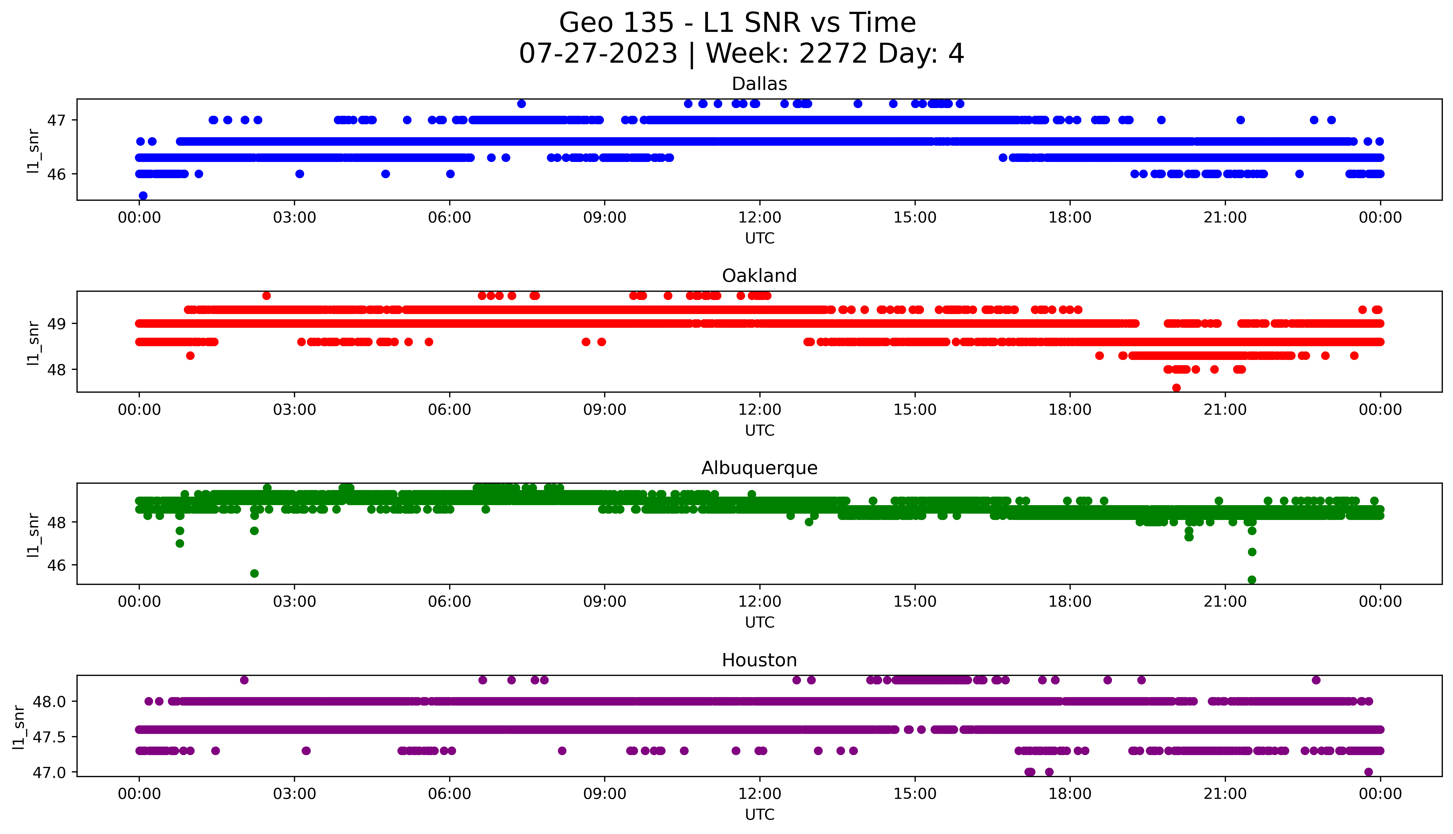The width and height of the screenshot is (1453, 834).
Task: Click the lowest red Oakland point near 20:00
Action: [x=1177, y=388]
